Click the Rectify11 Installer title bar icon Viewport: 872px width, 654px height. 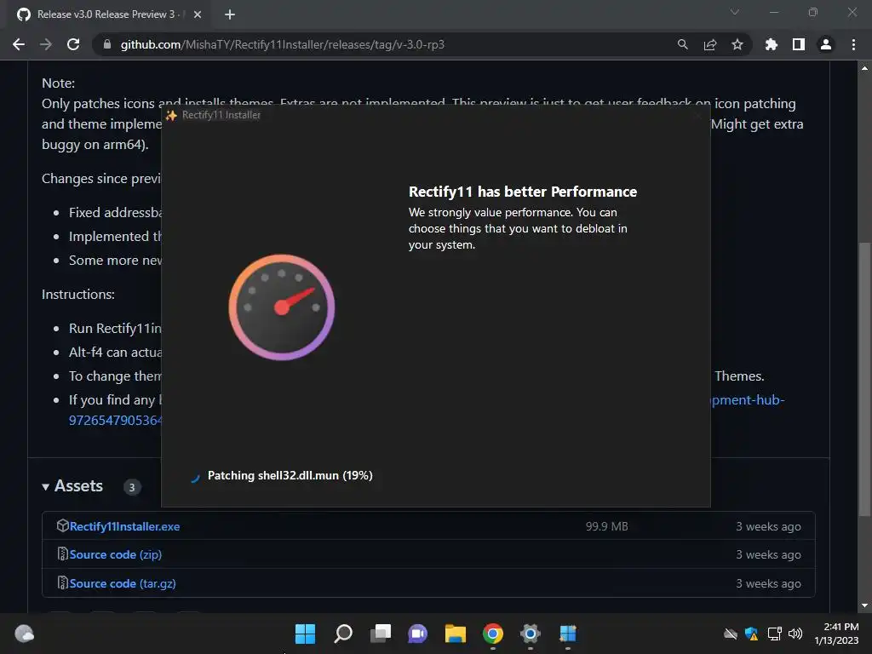tap(171, 115)
